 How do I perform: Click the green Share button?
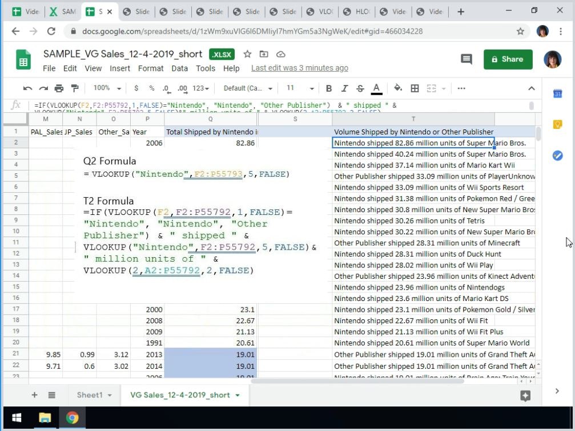coord(508,59)
